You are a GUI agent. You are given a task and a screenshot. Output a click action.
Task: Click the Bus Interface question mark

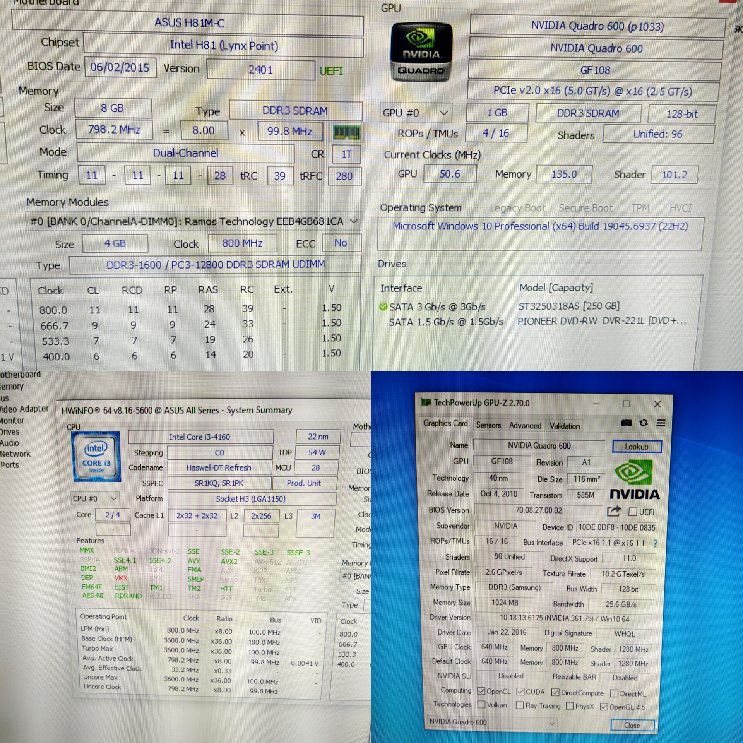(x=655, y=543)
